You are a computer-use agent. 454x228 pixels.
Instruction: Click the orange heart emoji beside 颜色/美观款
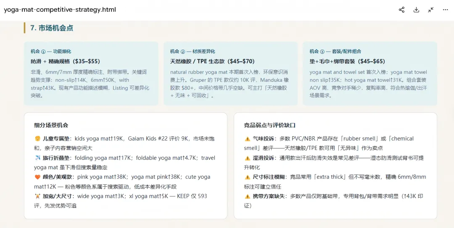[x=37, y=177]
